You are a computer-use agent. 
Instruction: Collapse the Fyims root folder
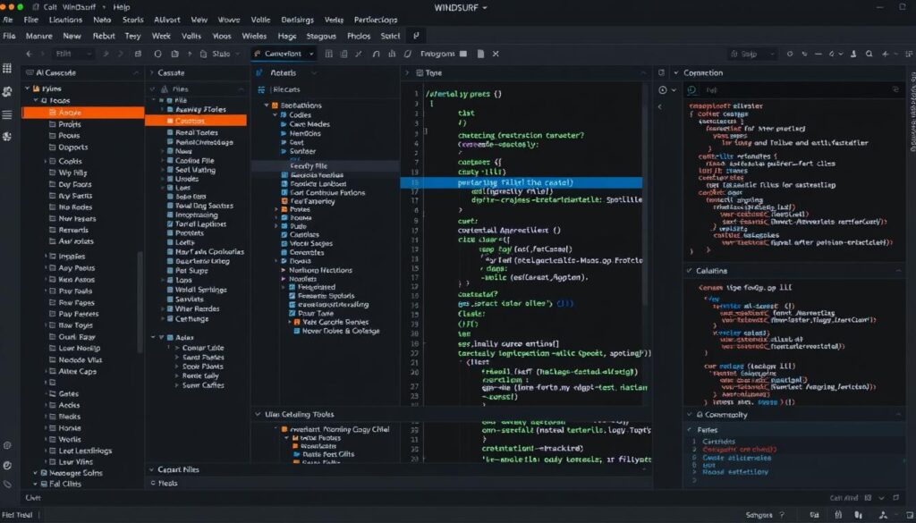[x=27, y=89]
